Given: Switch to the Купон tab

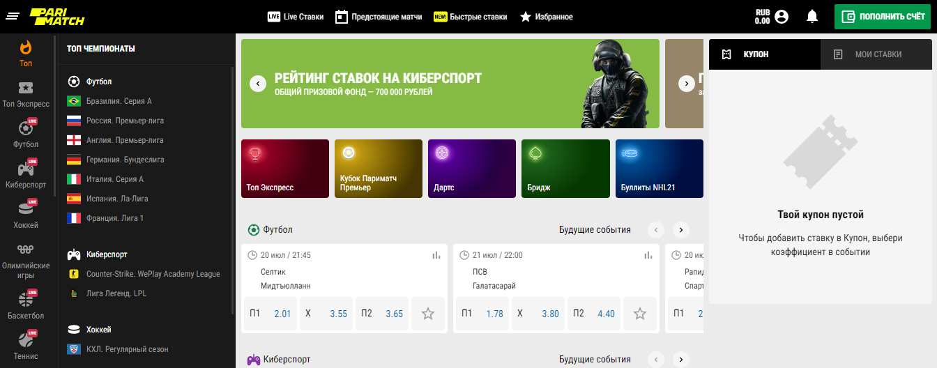Looking at the screenshot, I should [765, 54].
